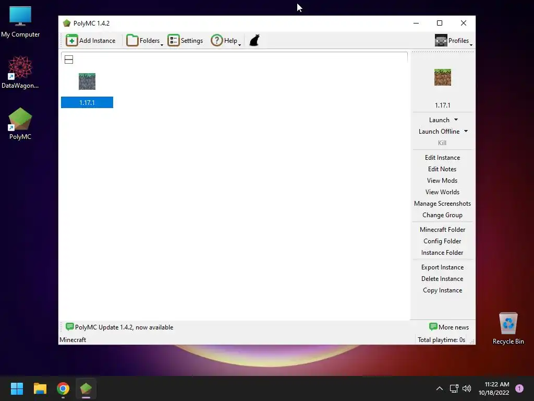Viewport: 534px width, 401px height.
Task: Click View Worlds
Action: (x=442, y=192)
